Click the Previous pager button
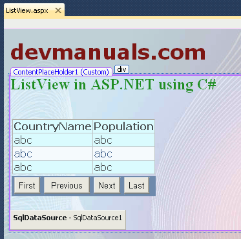Image resolution: width=241 pixels, height=239 pixels. pyautogui.click(x=67, y=185)
